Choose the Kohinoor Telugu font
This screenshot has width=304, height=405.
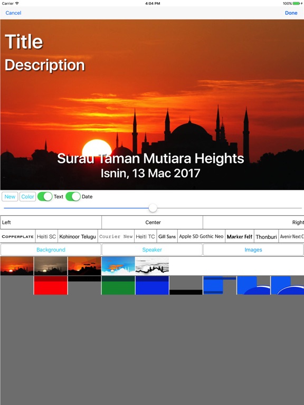click(x=78, y=236)
